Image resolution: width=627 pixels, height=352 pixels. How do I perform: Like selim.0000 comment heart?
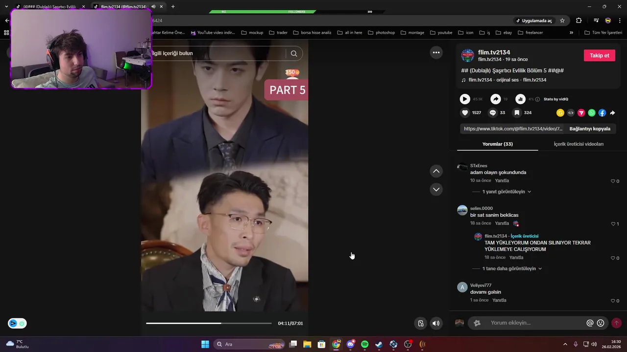pyautogui.click(x=613, y=224)
